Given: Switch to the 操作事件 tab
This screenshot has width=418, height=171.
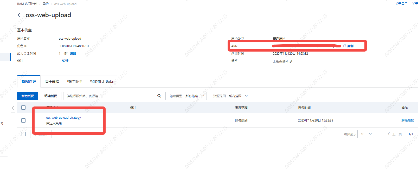Looking at the screenshot, I should coord(75,81).
